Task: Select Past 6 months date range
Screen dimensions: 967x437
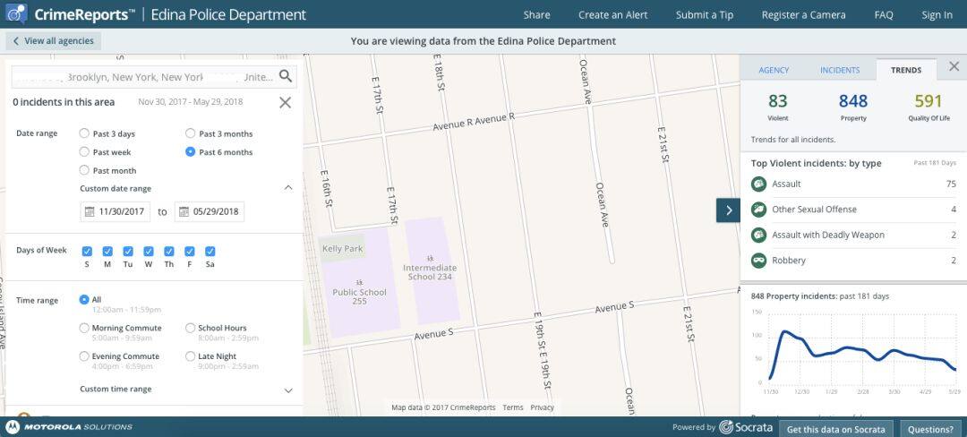Action: 190,151
